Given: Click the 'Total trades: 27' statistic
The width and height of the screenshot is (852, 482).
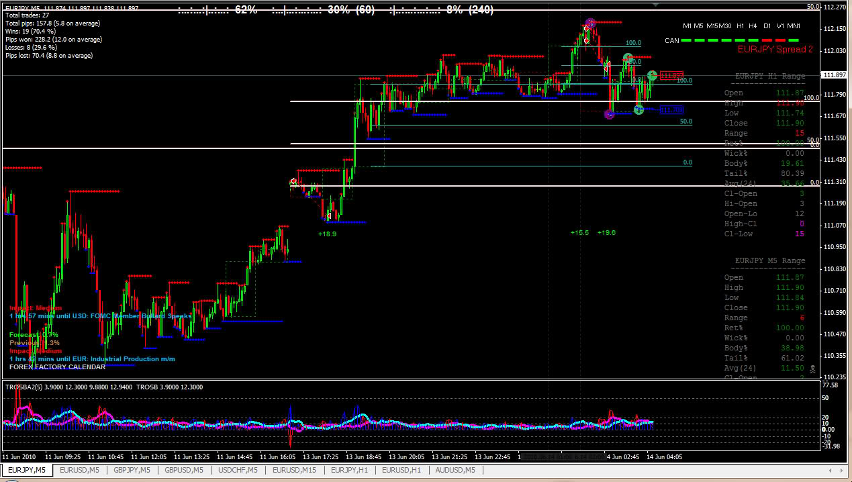Looking at the screenshot, I should pyautogui.click(x=27, y=15).
